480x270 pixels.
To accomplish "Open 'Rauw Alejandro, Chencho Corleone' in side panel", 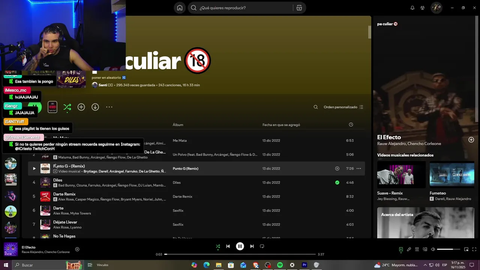I will (409, 144).
